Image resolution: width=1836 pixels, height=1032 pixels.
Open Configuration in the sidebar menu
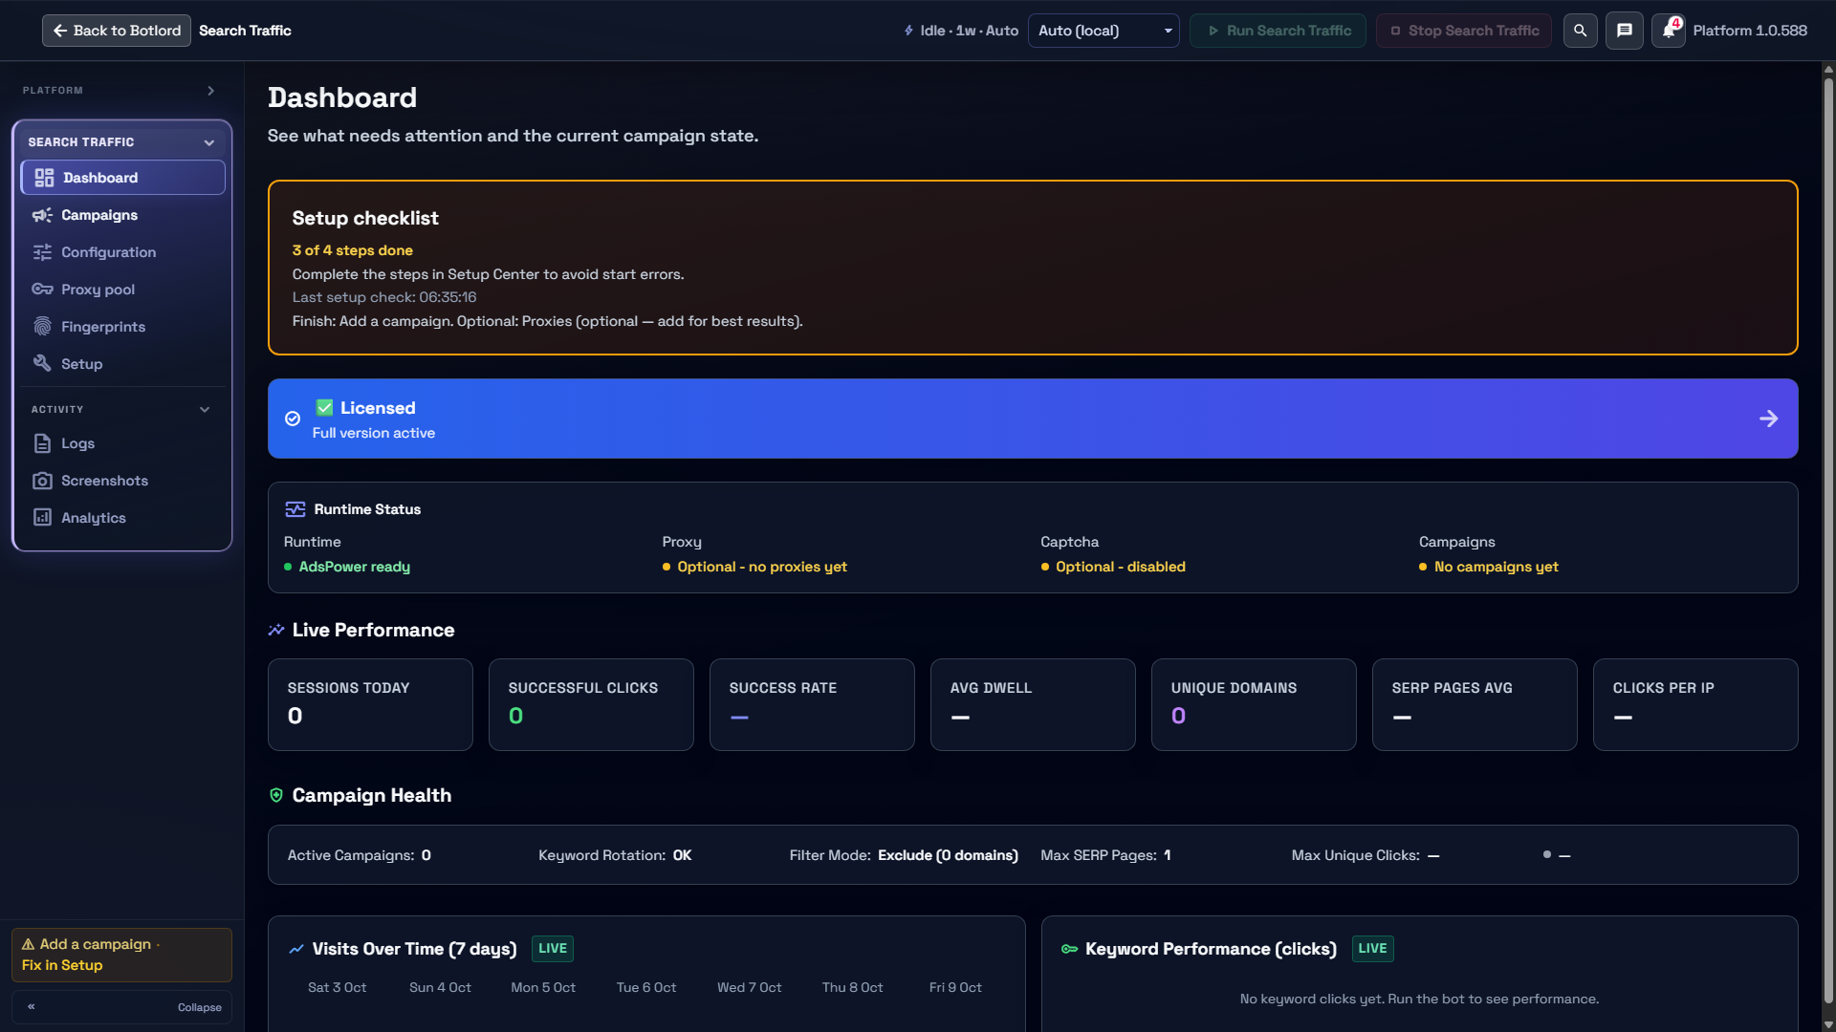tap(122, 252)
